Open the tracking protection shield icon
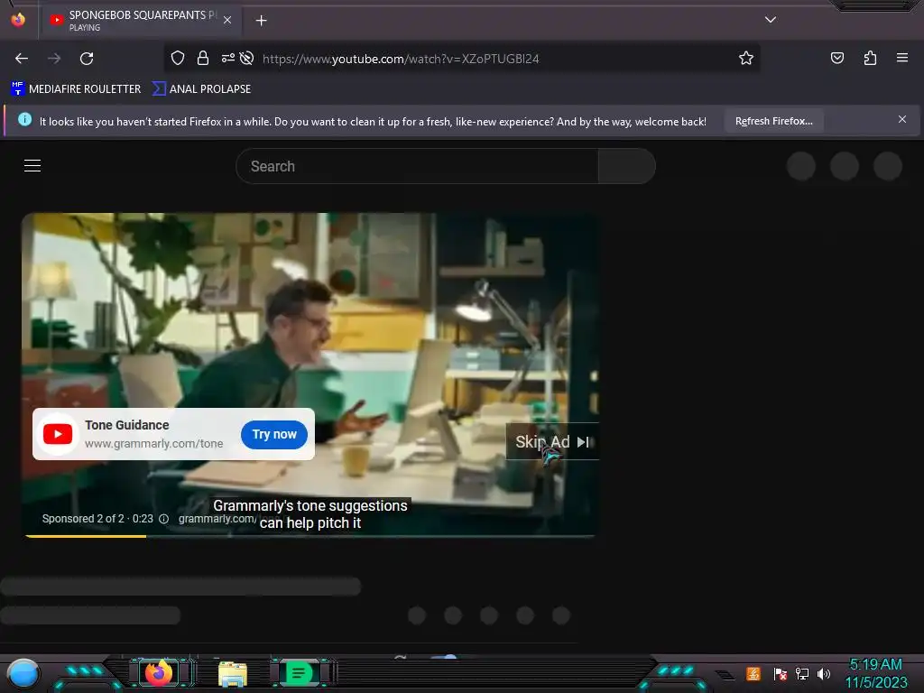The image size is (924, 693). coord(178,58)
